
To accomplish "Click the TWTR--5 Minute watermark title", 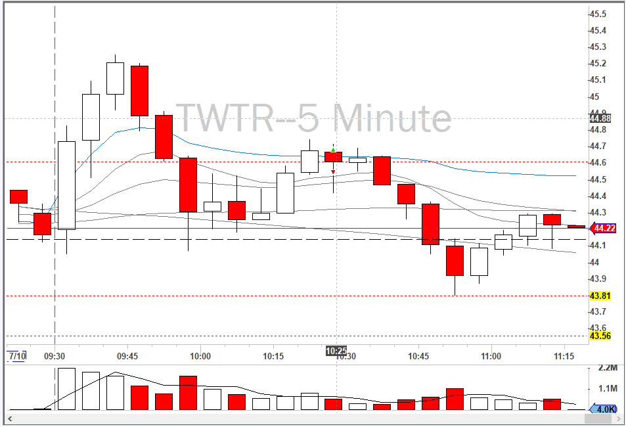I will click(x=315, y=119).
